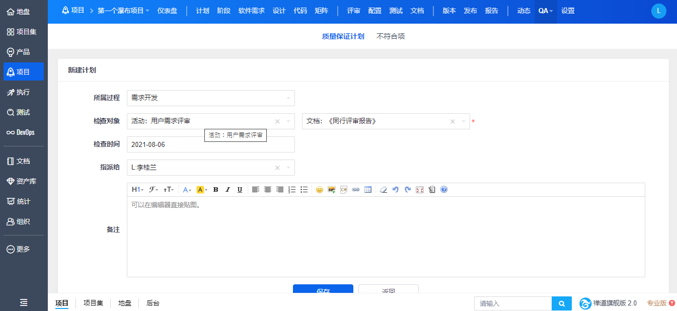Toggle bold formatting in the editor toolbar
Screen dimensions: 677x311
[216, 190]
